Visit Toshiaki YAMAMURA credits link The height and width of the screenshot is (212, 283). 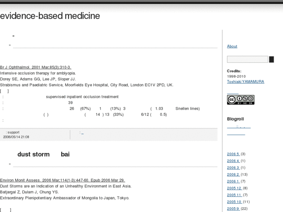click(x=245, y=82)
